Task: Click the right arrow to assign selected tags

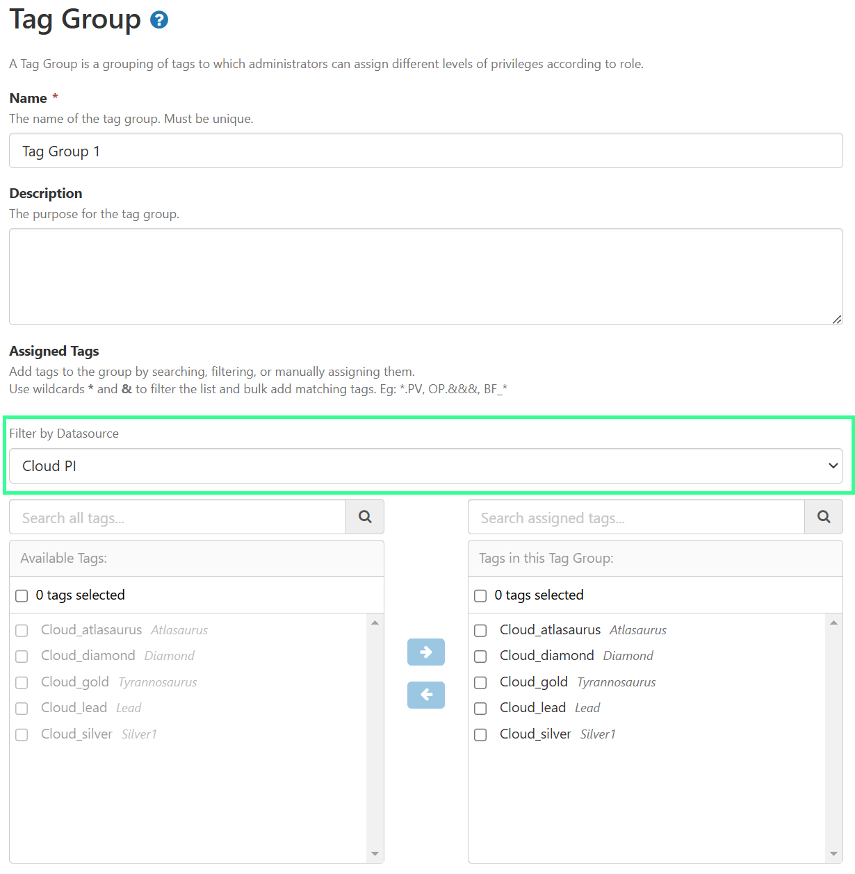Action: coord(425,652)
